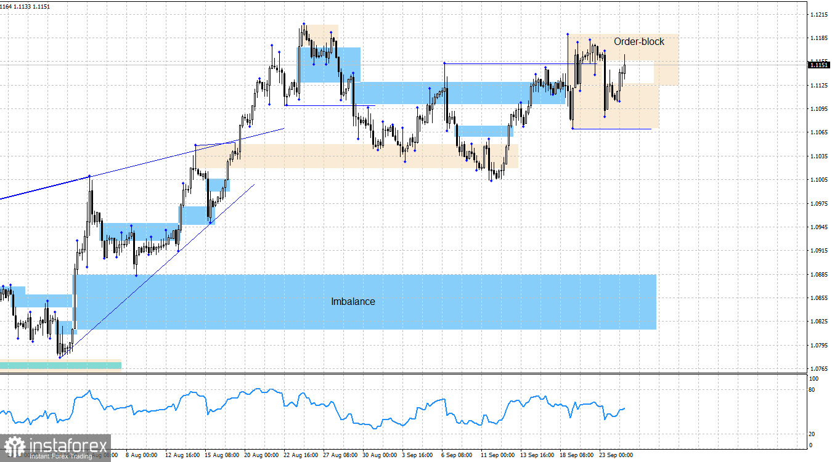Click the "8 Aug 00:00" time label
Viewport: 832px width, 462px height.
142,455
